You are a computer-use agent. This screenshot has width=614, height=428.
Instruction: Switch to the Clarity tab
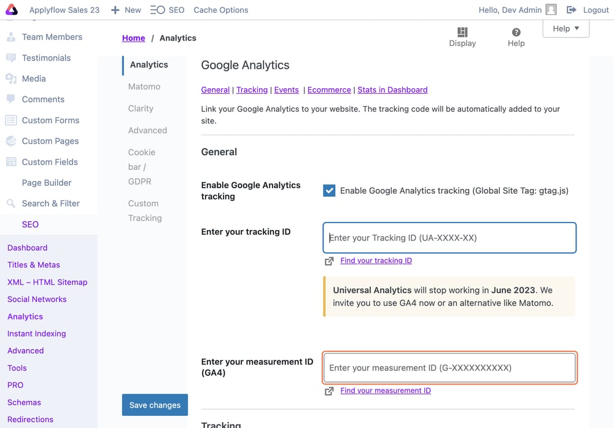pyautogui.click(x=141, y=109)
